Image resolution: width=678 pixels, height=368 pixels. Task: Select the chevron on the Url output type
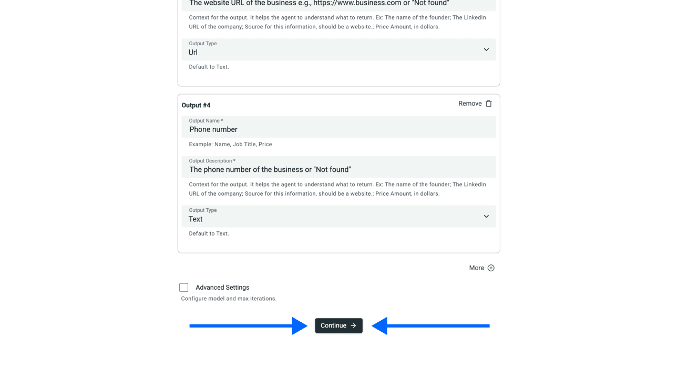[486, 49]
